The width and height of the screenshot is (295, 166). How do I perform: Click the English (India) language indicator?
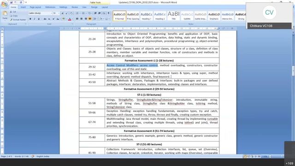43,156
